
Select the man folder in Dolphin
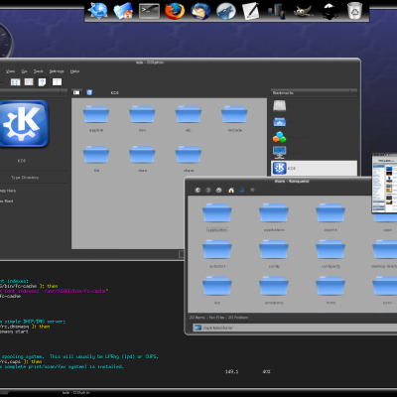[142, 159]
